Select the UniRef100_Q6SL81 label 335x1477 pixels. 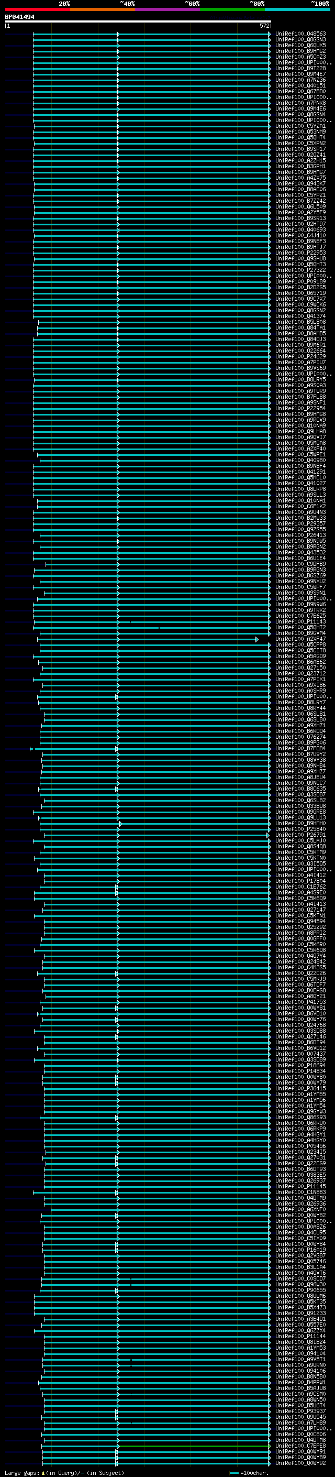coord(300,714)
